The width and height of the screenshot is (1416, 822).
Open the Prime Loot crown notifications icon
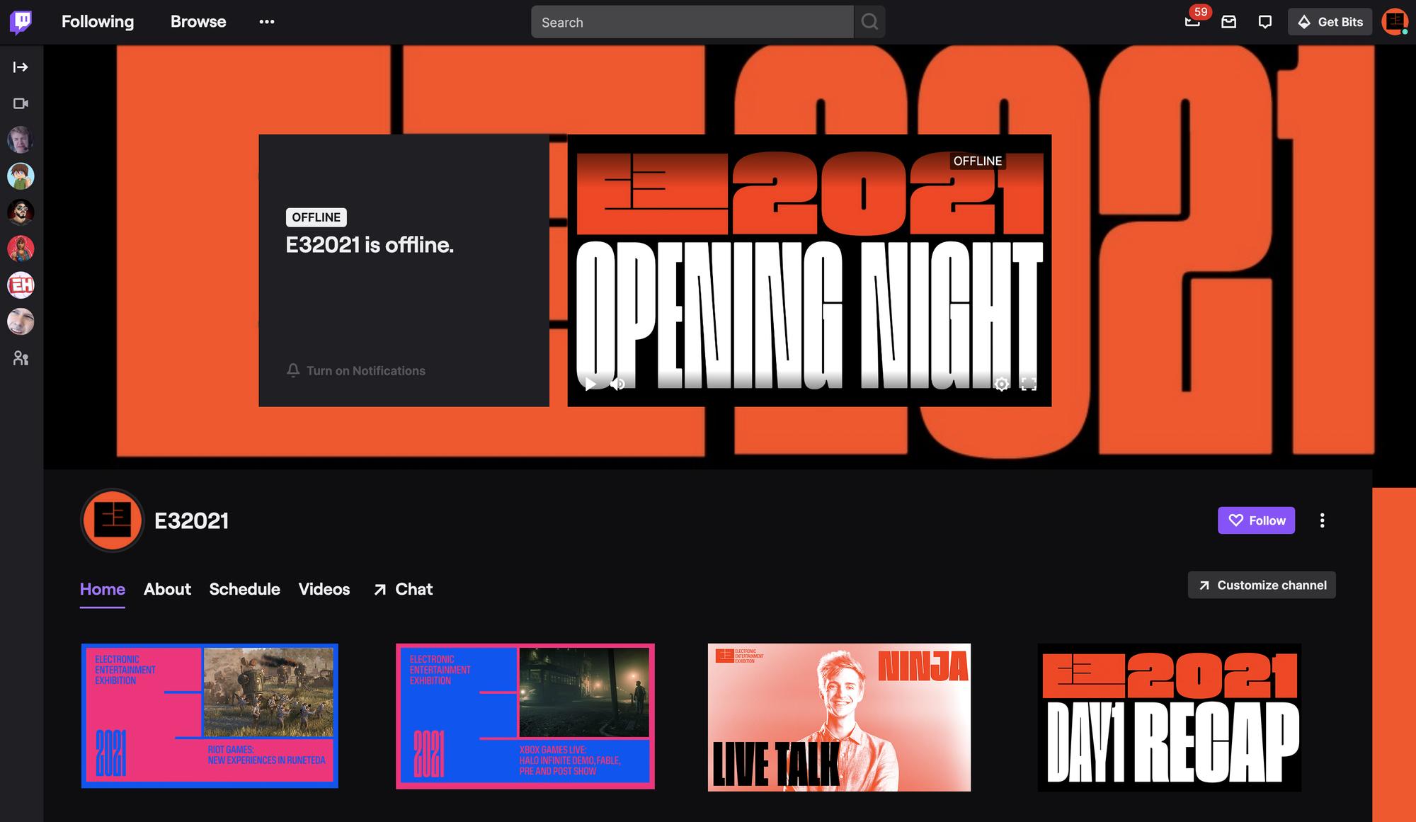1193,22
